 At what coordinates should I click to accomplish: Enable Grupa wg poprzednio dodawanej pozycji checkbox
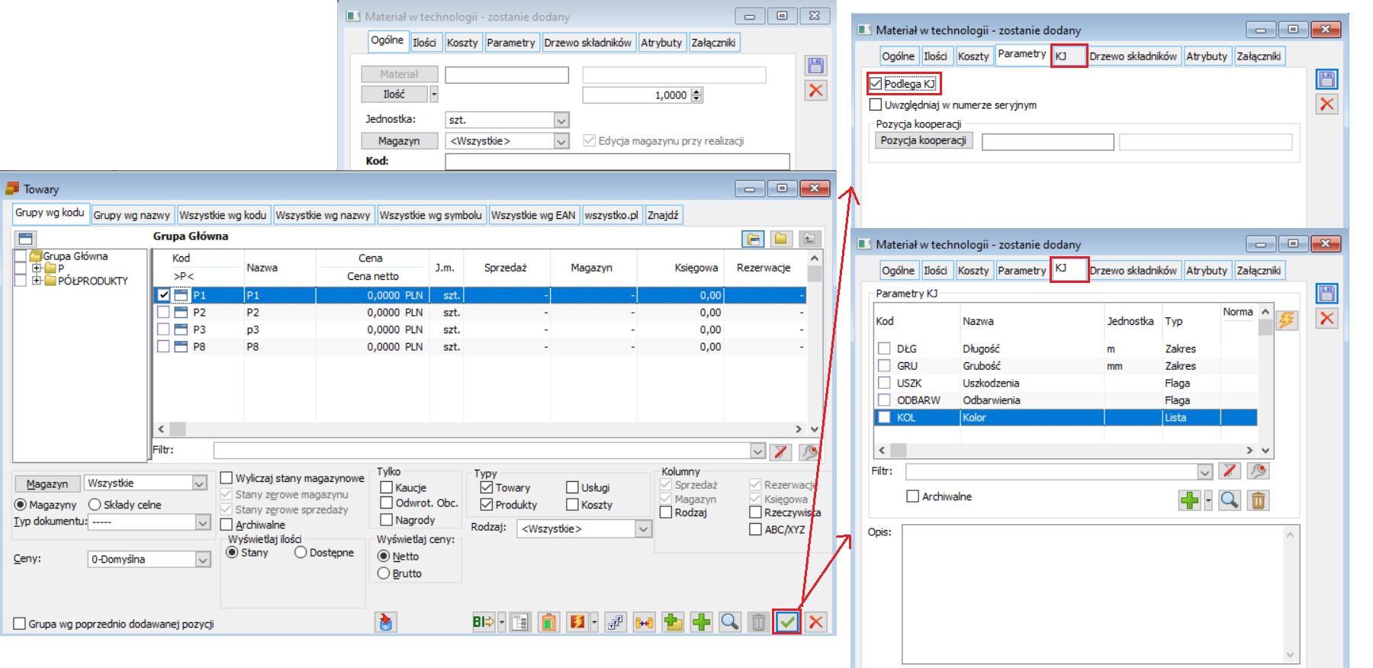20,624
